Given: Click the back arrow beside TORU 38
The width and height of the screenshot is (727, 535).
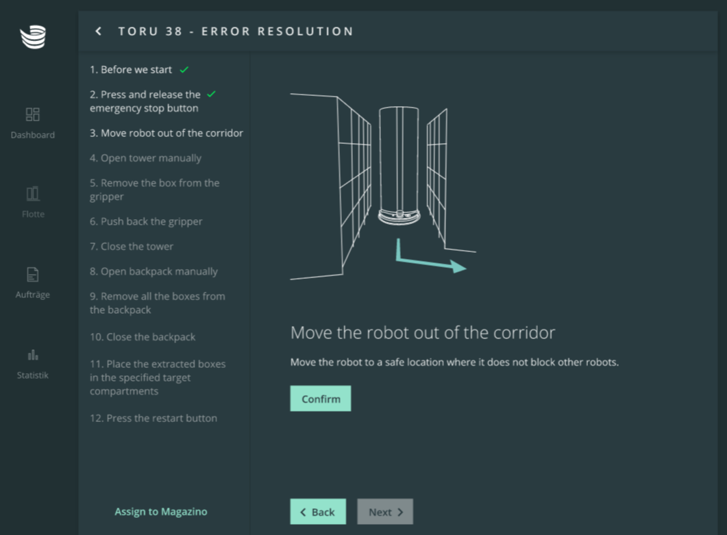Looking at the screenshot, I should click(x=99, y=32).
